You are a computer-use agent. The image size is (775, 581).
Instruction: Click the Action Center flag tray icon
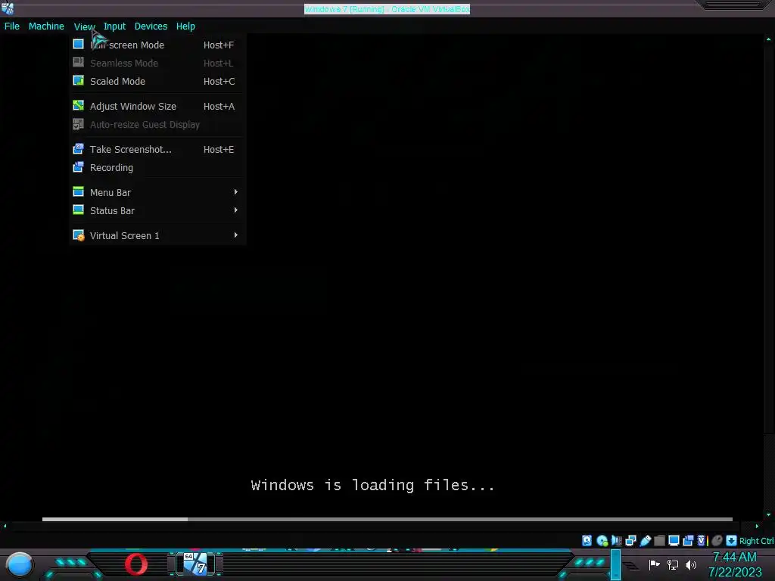[654, 564]
